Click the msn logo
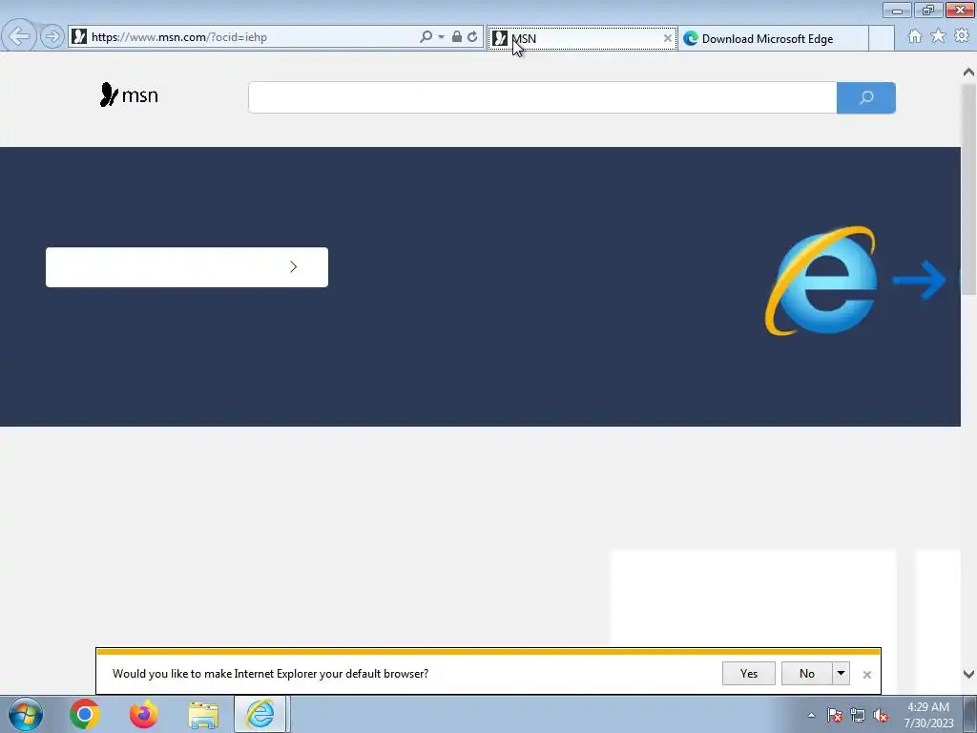 pos(129,94)
